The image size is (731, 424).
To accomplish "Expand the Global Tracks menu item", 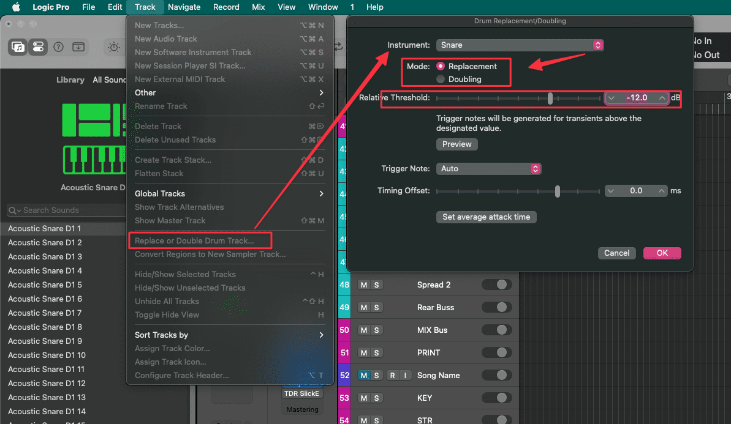I will pos(230,193).
